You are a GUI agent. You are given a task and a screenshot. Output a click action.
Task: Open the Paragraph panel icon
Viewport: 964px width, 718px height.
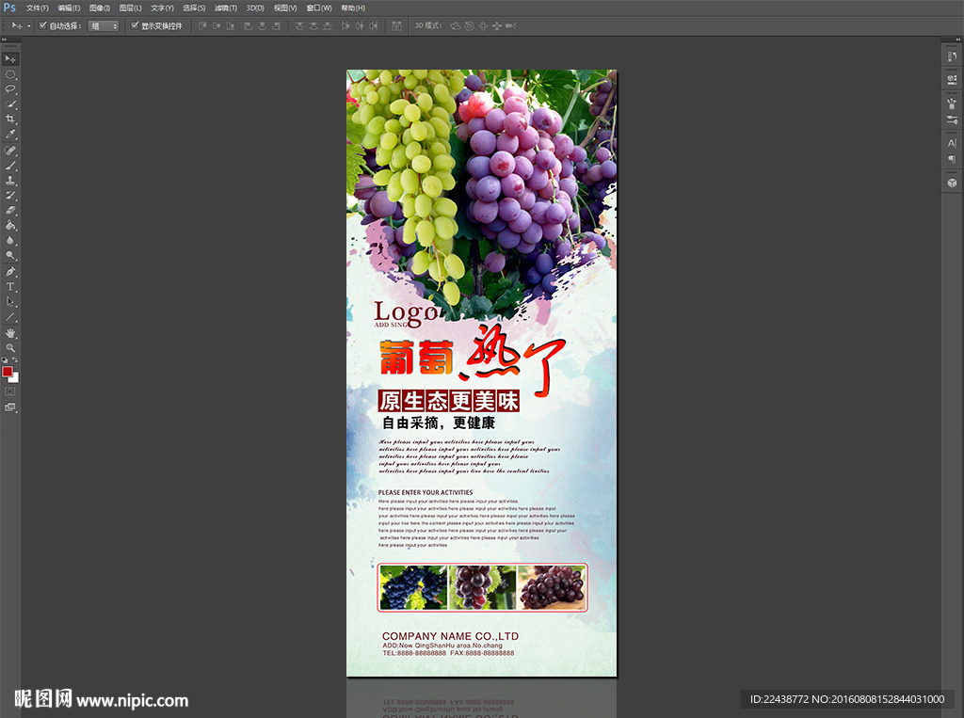952,159
